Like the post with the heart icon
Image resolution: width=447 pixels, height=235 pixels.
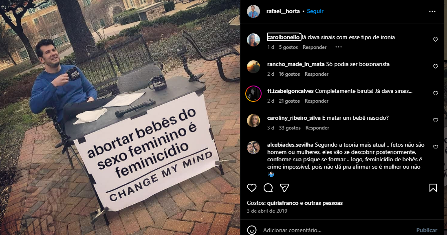[x=252, y=188]
